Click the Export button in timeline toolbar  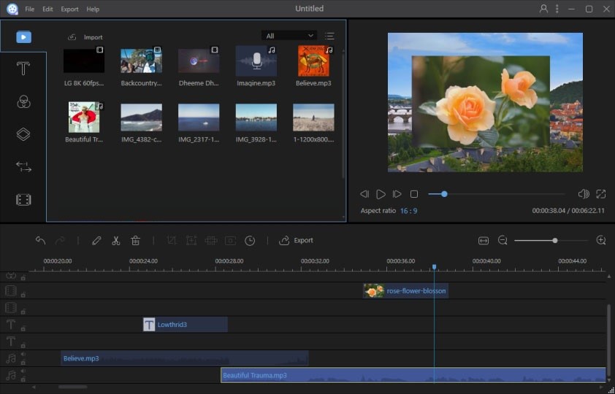click(296, 241)
